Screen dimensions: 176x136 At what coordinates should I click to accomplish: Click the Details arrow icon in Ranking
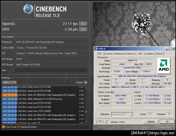click(x=86, y=82)
